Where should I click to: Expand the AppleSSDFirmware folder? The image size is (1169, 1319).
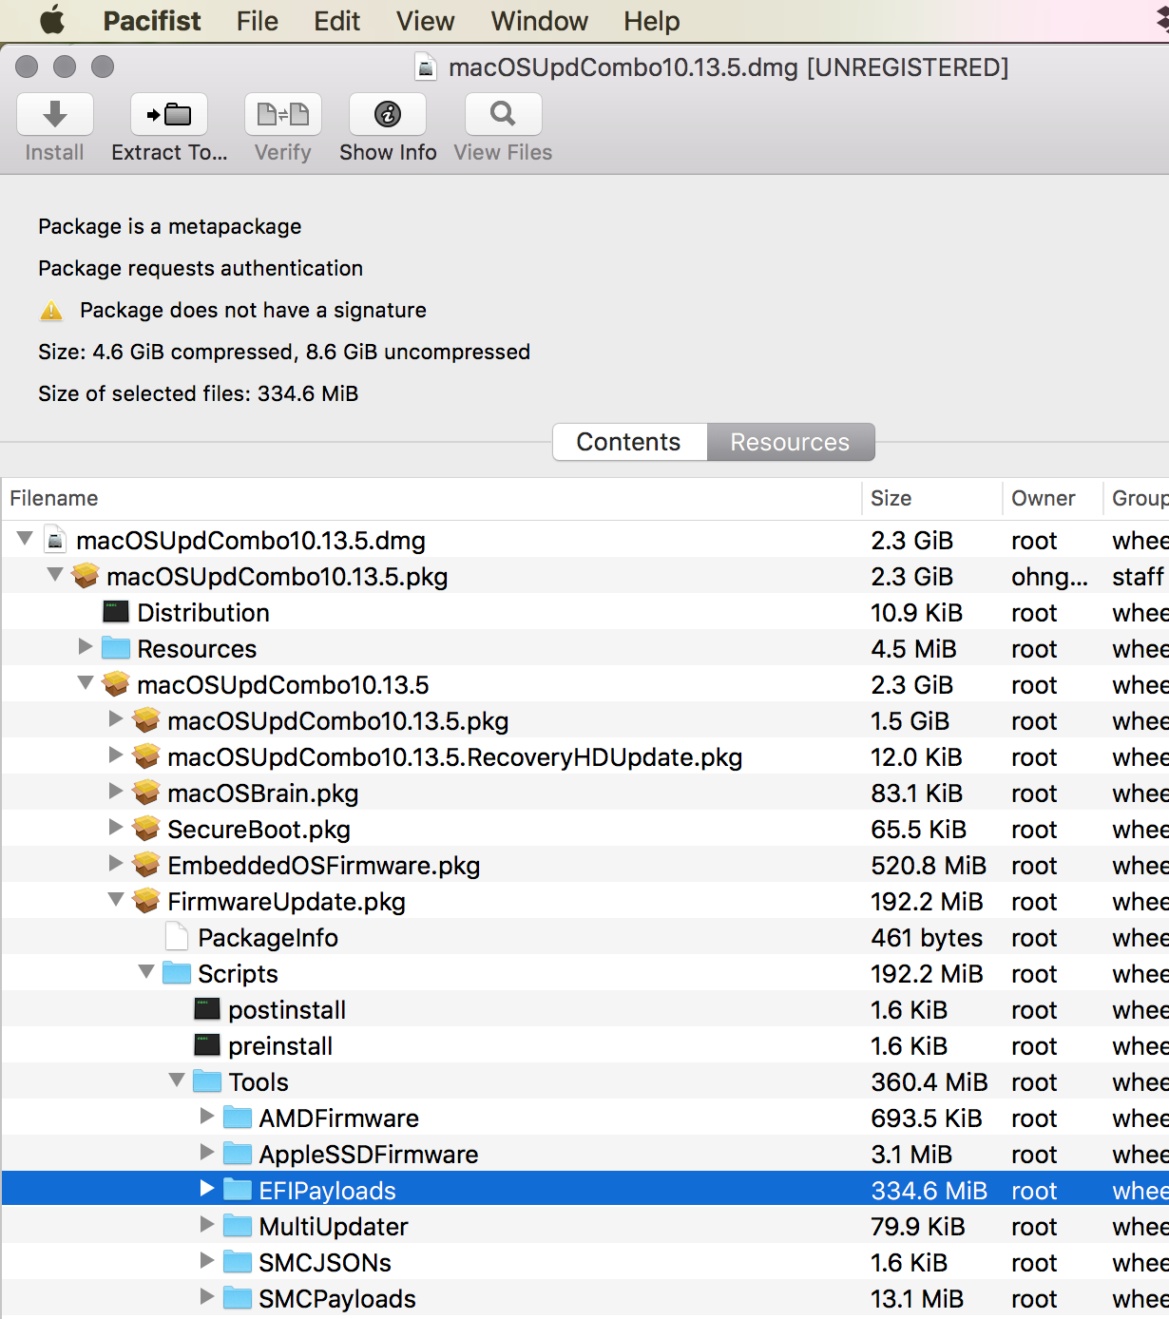(x=207, y=1153)
